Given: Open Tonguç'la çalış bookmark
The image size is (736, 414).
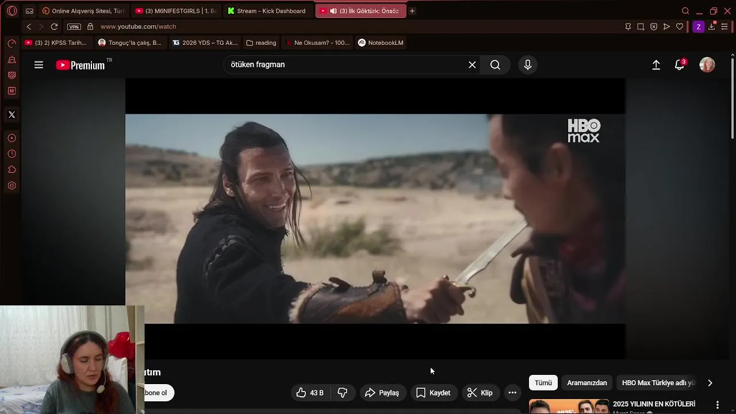Looking at the screenshot, I should click(x=130, y=43).
